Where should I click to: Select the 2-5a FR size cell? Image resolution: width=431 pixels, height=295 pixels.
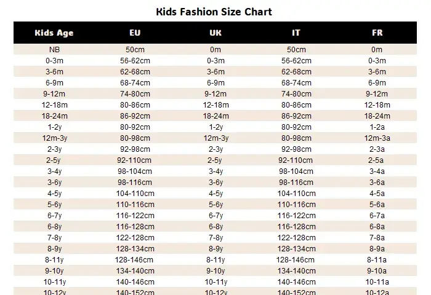pyautogui.click(x=376, y=160)
